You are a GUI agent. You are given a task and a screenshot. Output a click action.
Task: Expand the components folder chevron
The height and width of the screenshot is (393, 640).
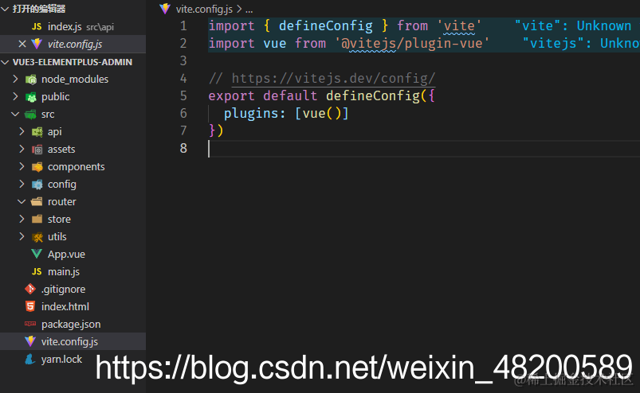[22, 166]
